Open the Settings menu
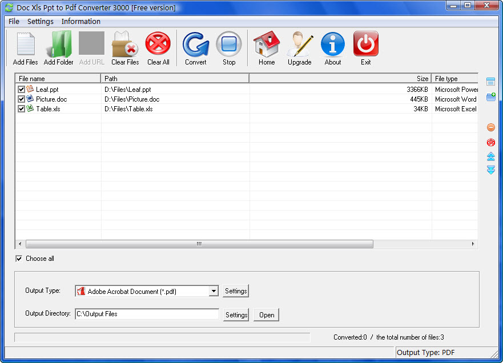The height and width of the screenshot is (363, 503). point(40,21)
